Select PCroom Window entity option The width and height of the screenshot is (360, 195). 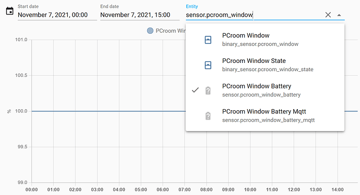coord(265,40)
